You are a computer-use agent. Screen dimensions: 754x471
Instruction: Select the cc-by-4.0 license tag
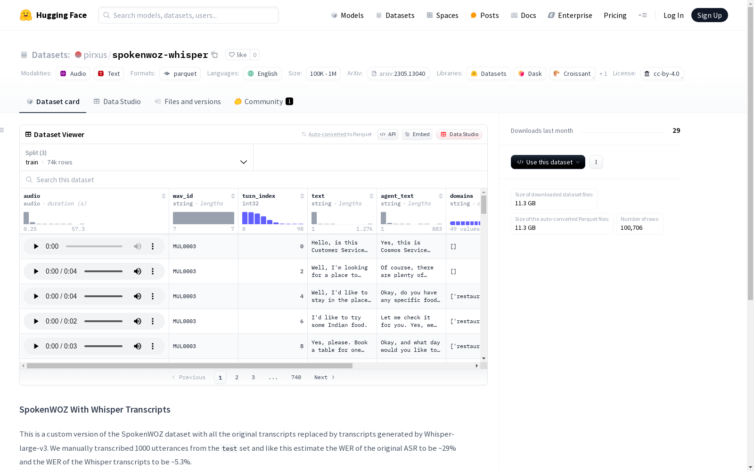pyautogui.click(x=662, y=73)
